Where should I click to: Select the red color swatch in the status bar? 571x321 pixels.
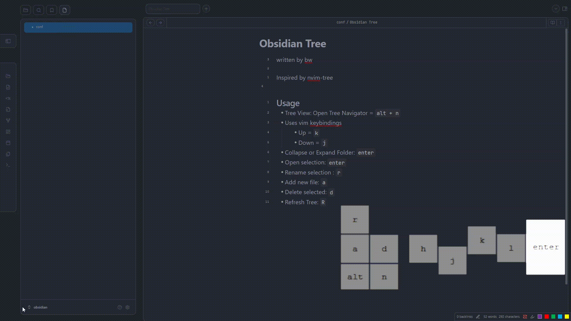[547, 317]
